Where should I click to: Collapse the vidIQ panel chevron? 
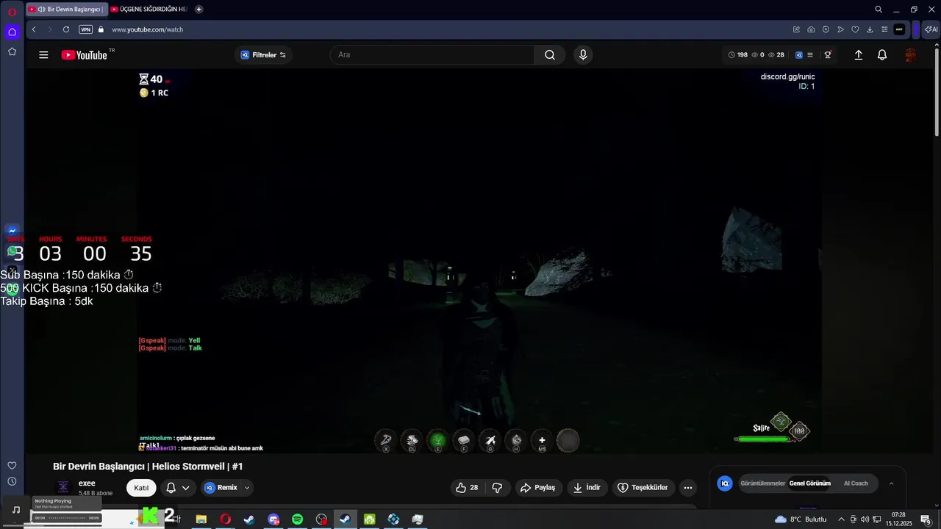(x=892, y=483)
